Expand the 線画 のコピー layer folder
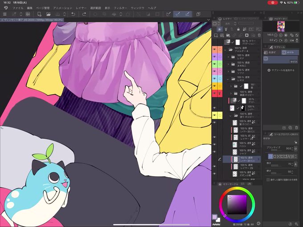This screenshot has width=303, height=227. (x=230, y=93)
